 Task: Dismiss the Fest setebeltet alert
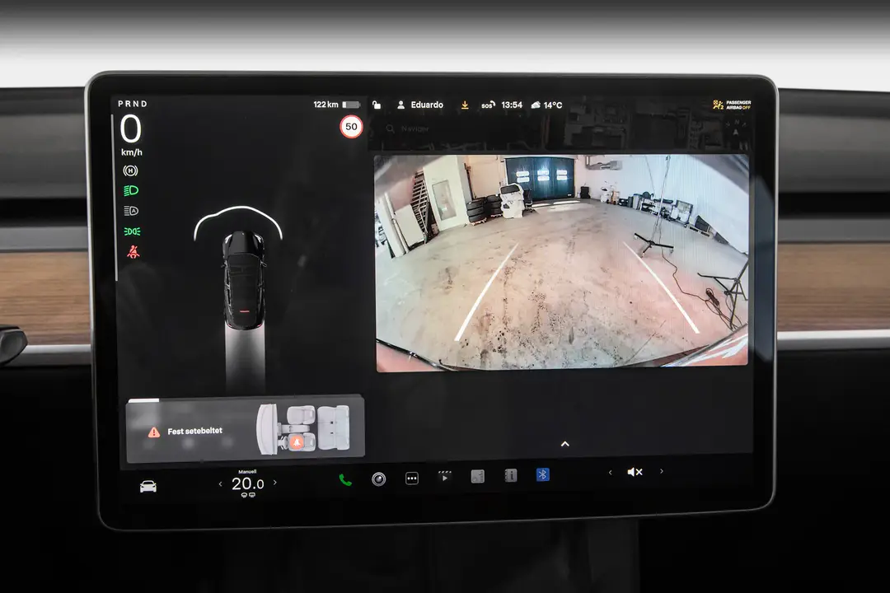point(245,429)
